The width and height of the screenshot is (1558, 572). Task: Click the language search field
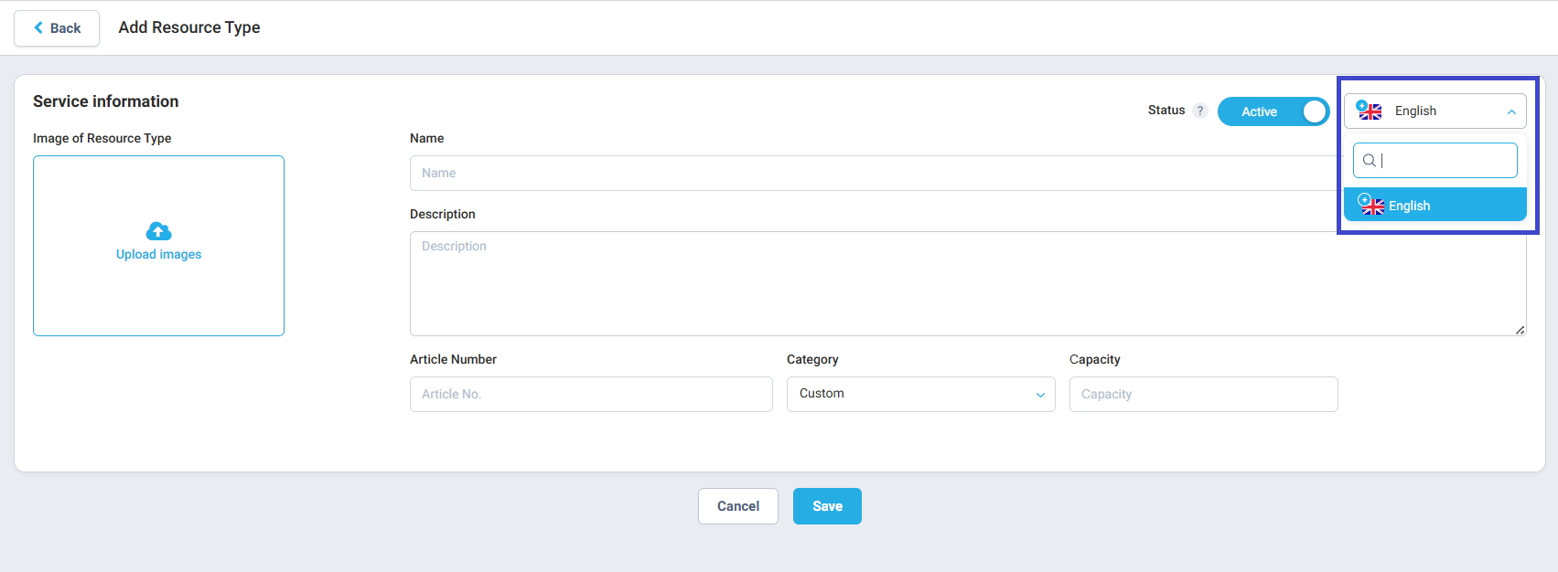1434,161
